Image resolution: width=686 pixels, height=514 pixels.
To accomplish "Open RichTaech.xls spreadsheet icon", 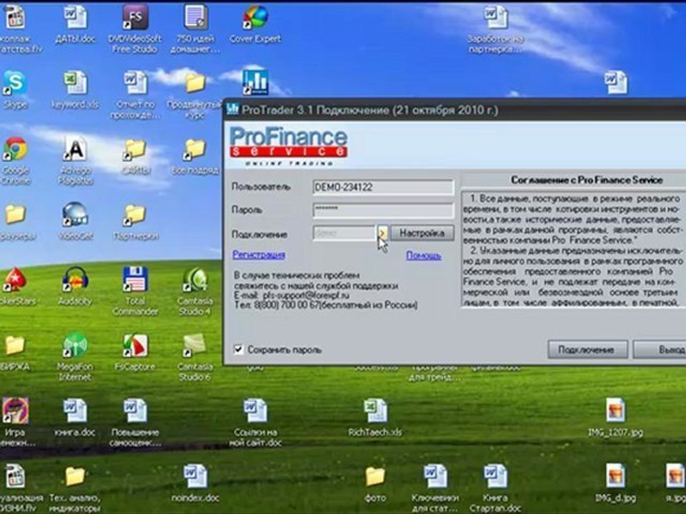I will [x=375, y=411].
